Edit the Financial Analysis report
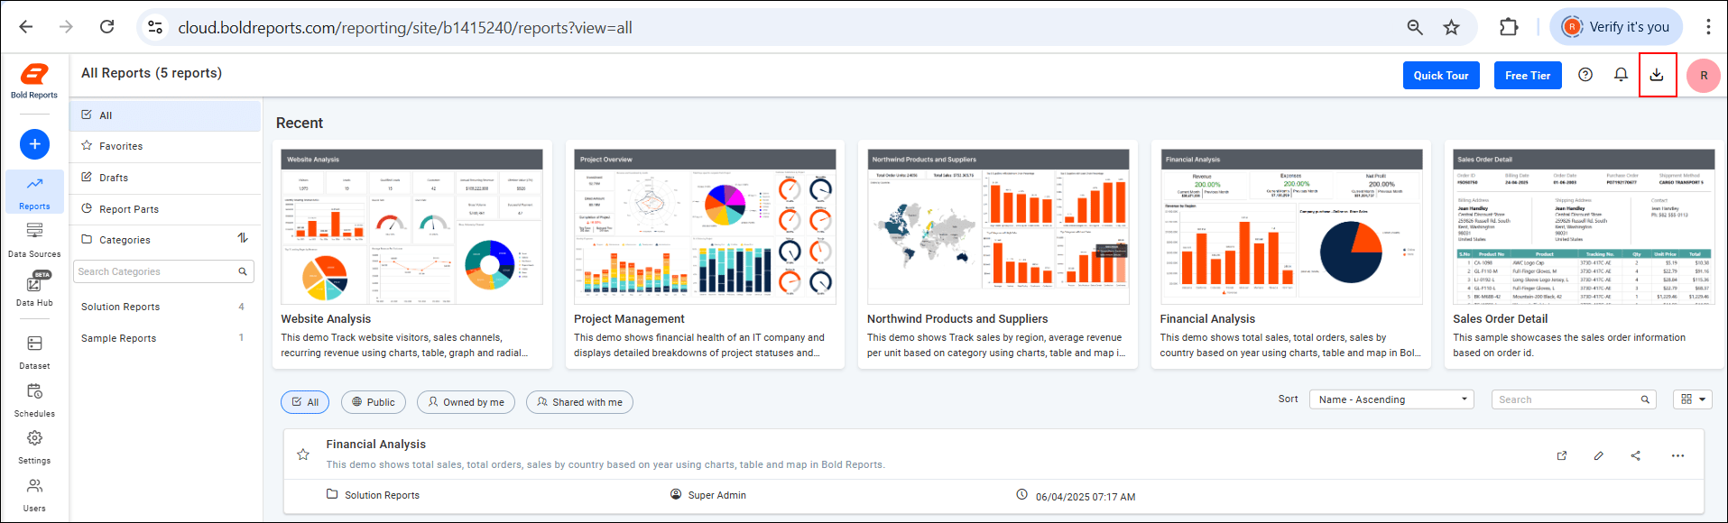The height and width of the screenshot is (523, 1728). [1599, 455]
